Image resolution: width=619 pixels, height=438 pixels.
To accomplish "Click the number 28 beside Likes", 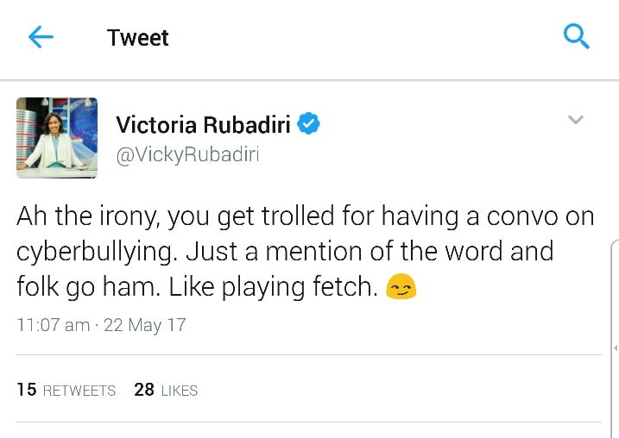I will point(144,390).
